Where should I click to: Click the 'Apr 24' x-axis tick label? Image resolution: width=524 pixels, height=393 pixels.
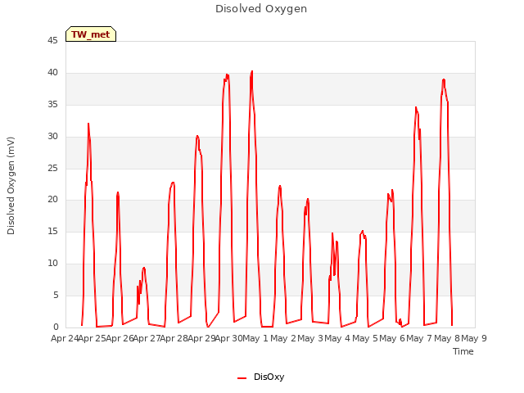65,338
